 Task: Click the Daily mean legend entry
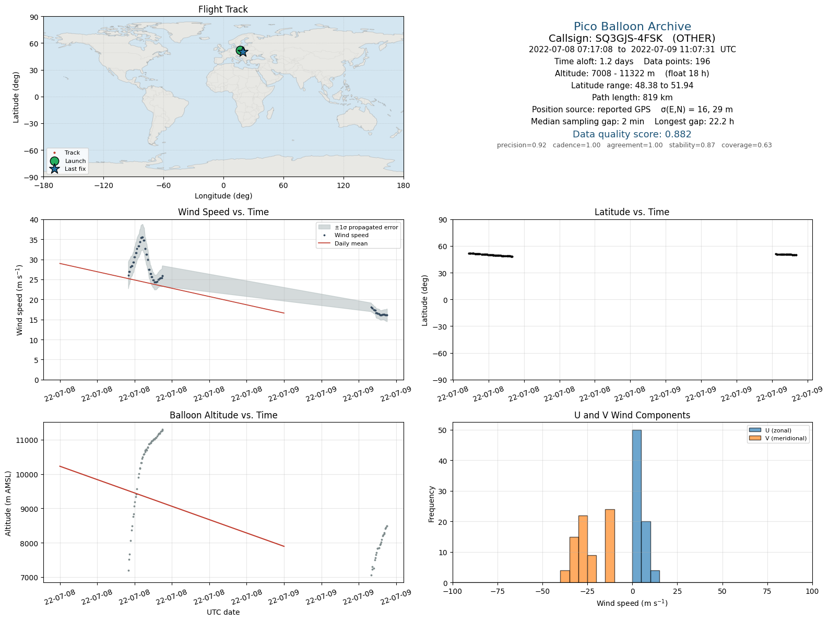(x=343, y=243)
